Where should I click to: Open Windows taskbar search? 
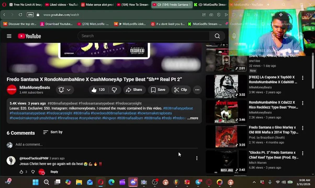click(46, 182)
